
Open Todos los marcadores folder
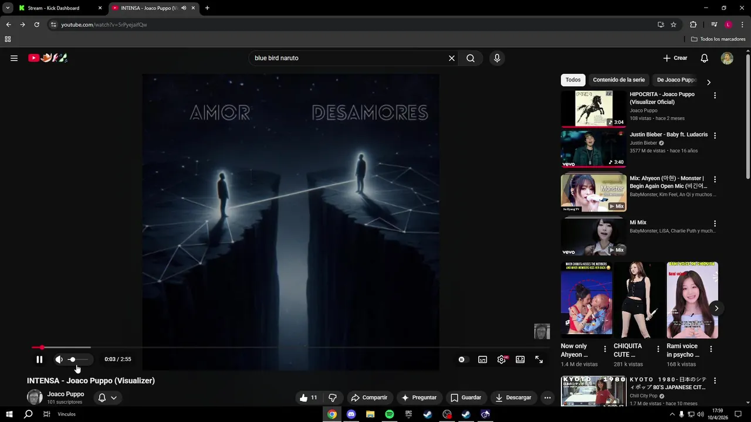(x=718, y=39)
